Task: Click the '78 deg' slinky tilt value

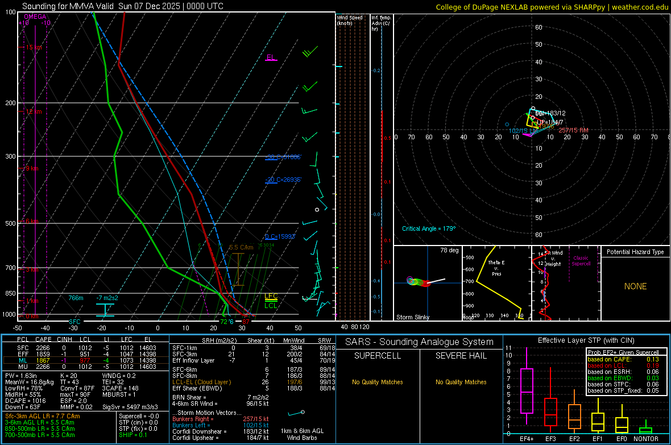Action: point(449,250)
